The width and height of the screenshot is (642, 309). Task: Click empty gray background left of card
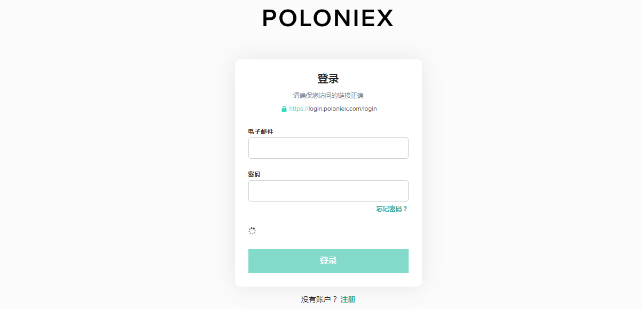[x=118, y=171]
